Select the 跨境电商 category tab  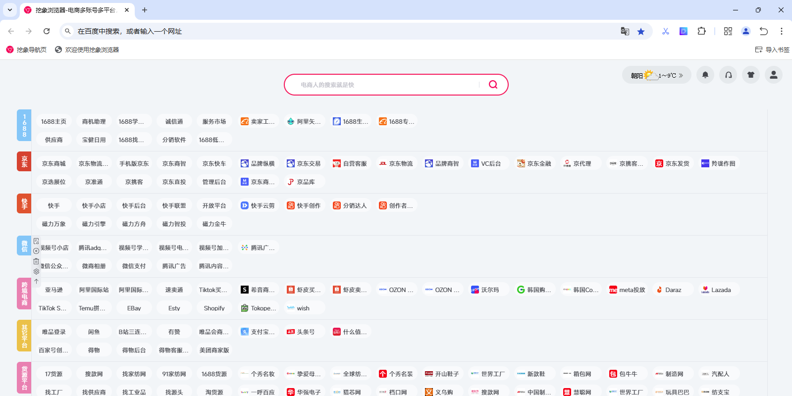[24, 294]
